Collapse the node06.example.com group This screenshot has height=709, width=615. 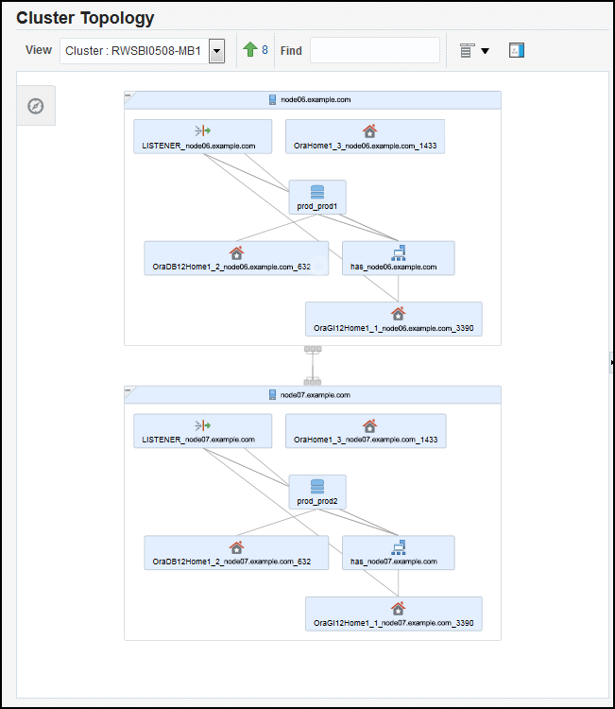pos(129,95)
